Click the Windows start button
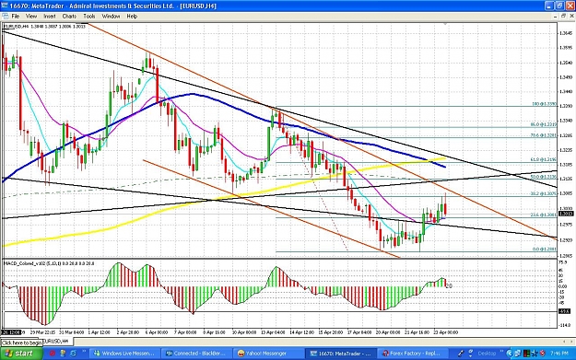The height and width of the screenshot is (360, 576). [21, 353]
